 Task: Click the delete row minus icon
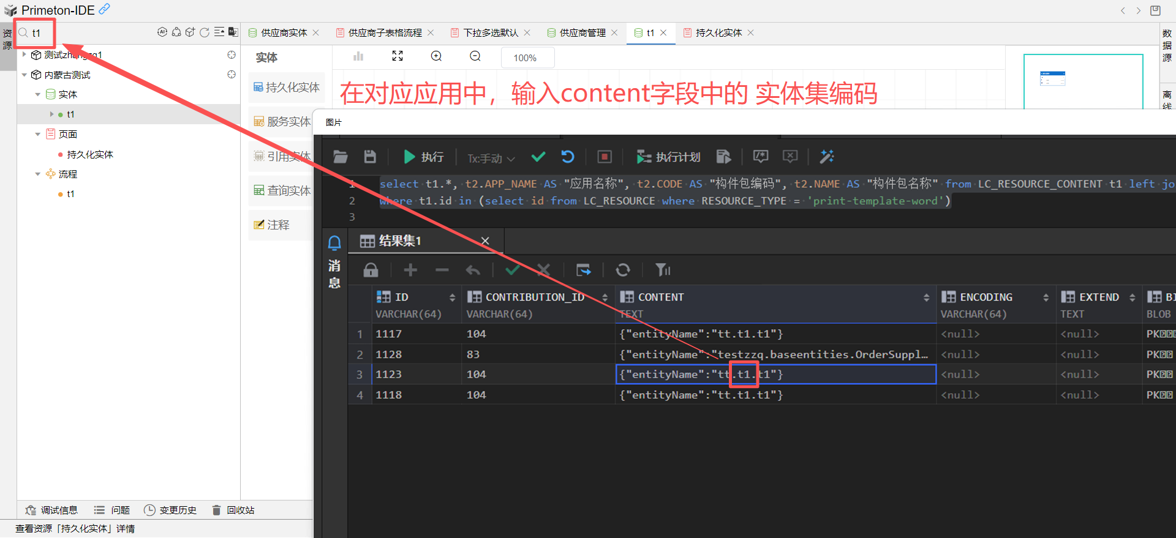pyautogui.click(x=442, y=270)
